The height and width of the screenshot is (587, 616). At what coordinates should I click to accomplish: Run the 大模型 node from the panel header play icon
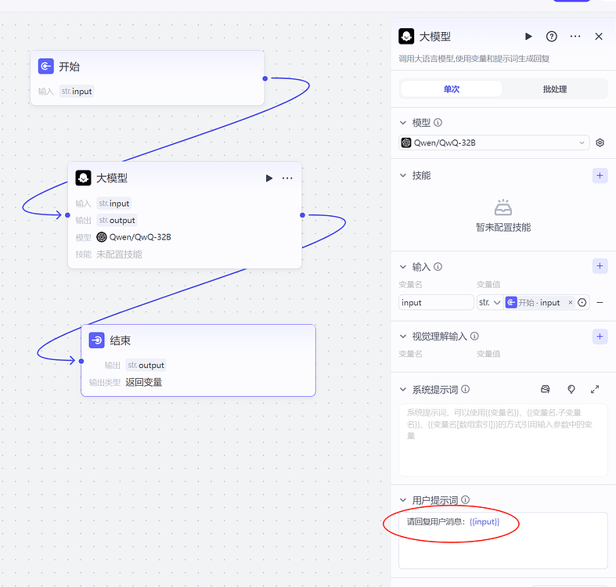528,37
